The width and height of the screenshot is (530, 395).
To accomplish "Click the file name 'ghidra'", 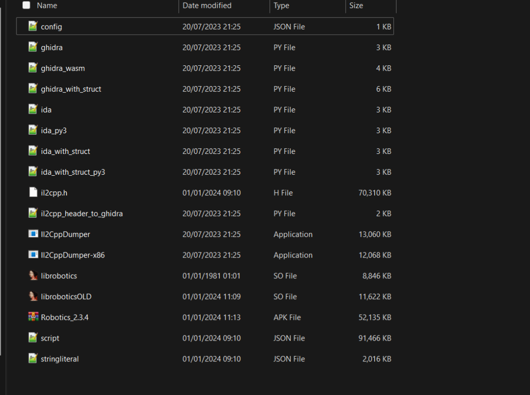I will click(52, 47).
